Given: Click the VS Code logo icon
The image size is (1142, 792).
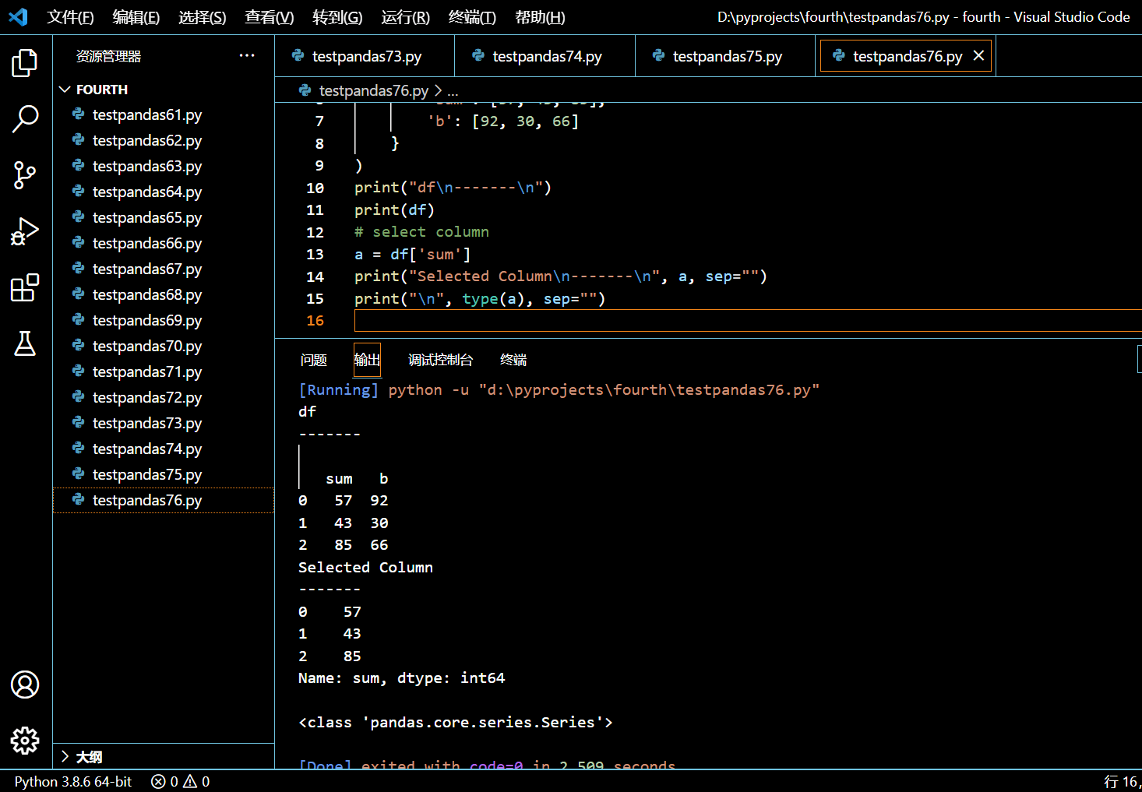Looking at the screenshot, I should tap(18, 16).
